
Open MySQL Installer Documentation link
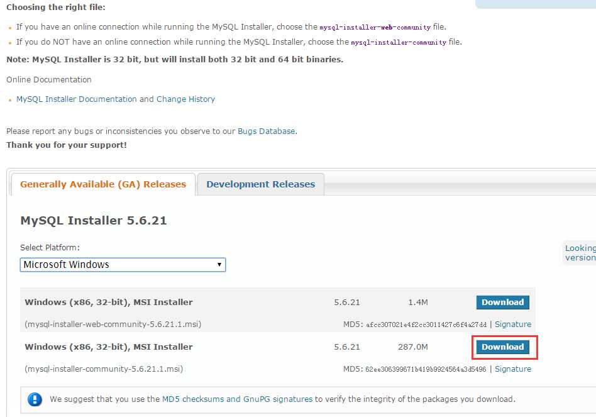(x=77, y=99)
